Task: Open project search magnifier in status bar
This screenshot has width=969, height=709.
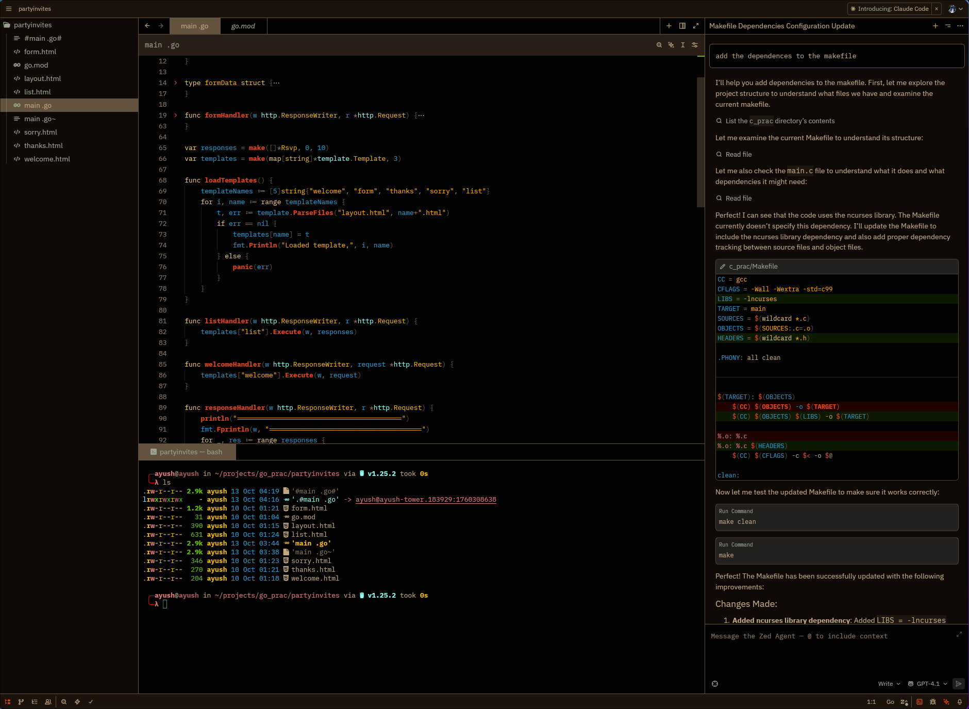Action: (x=64, y=702)
